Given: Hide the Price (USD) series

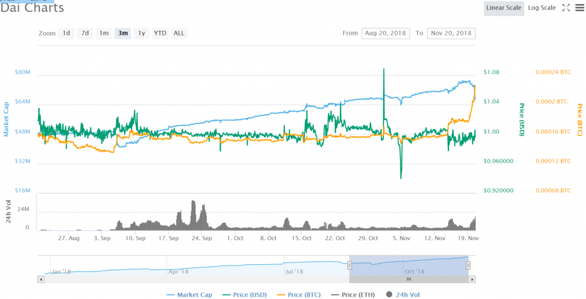Looking at the screenshot, I should (x=244, y=294).
